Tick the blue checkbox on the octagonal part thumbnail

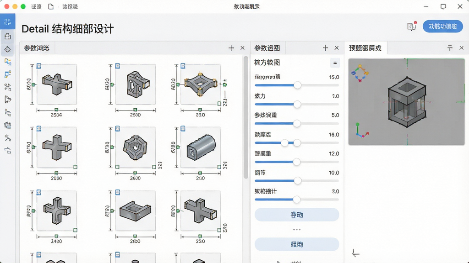point(118,129)
